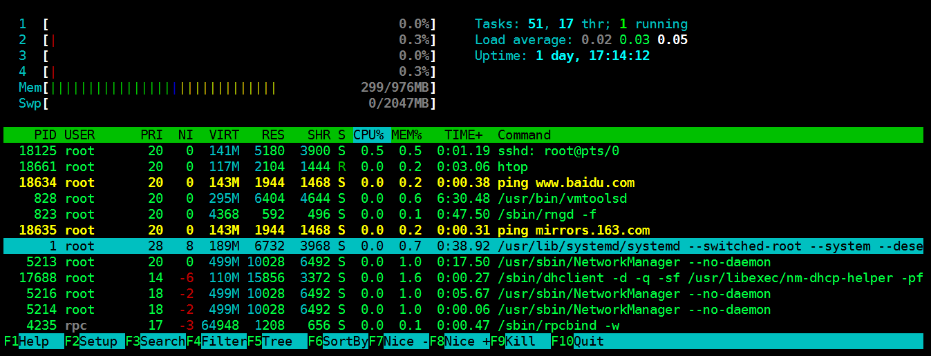
Task: Click the SHR column header
Action: coord(319,135)
